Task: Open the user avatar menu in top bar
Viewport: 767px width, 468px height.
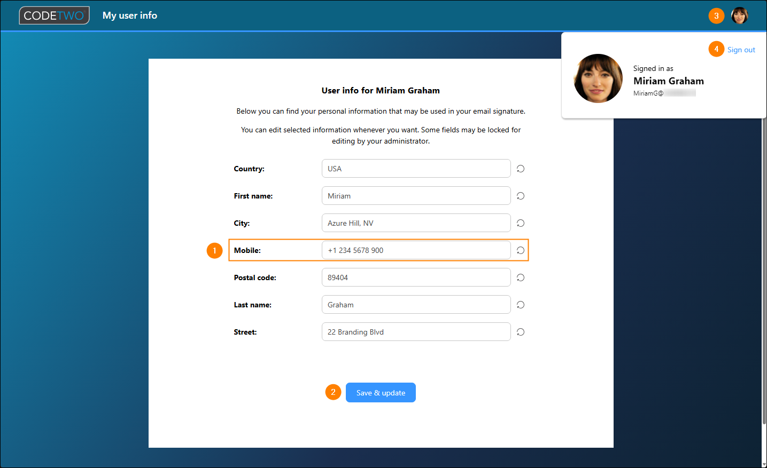Action: [x=739, y=15]
